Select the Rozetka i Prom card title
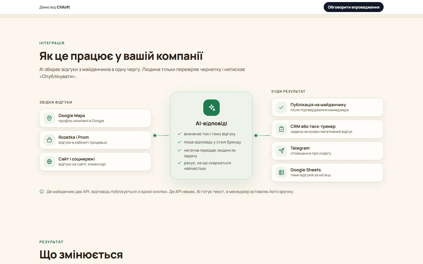 click(73, 137)
